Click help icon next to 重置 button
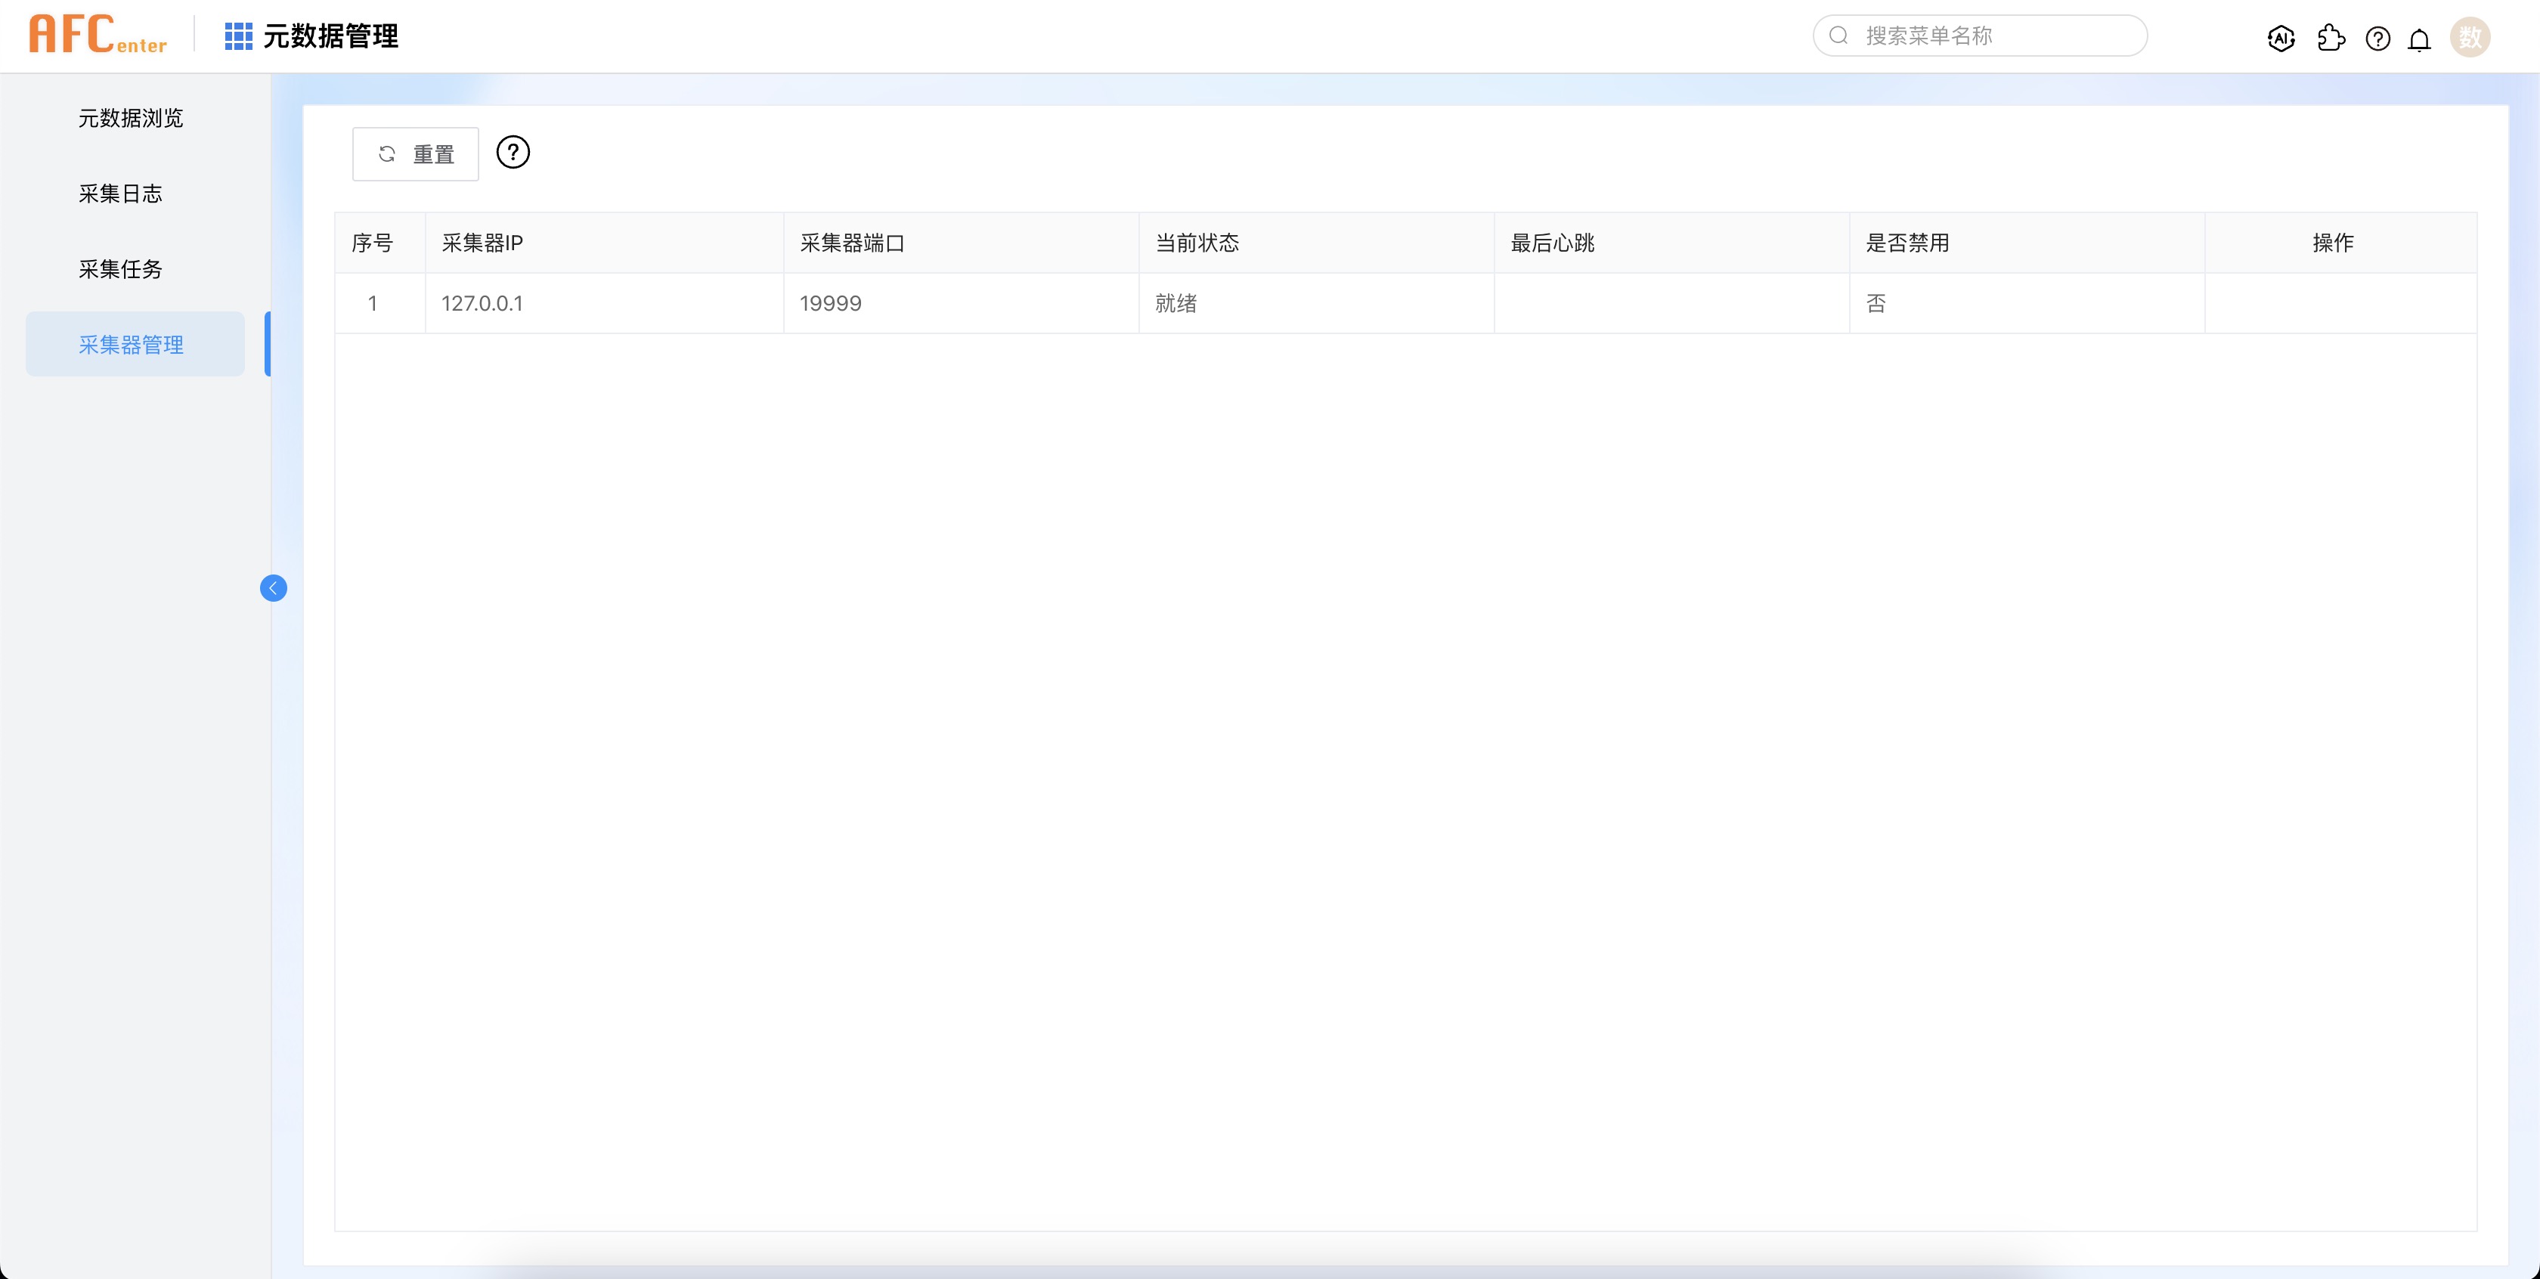 tap(513, 153)
